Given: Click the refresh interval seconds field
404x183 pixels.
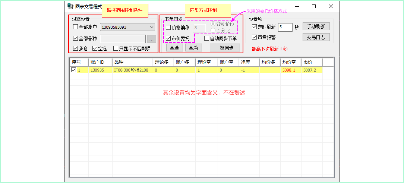Looking at the screenshot, I should pos(285,27).
